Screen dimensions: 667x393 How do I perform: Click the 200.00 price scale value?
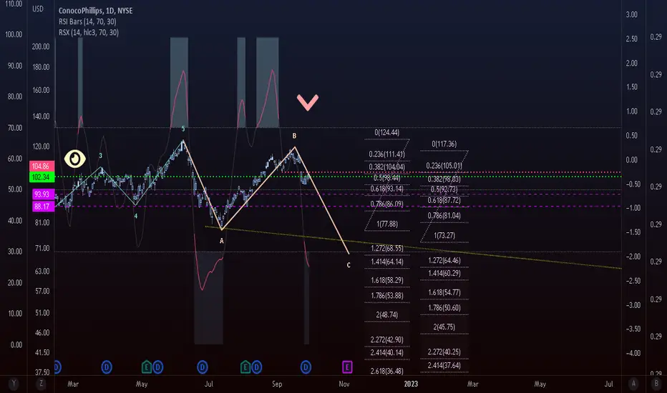41,46
